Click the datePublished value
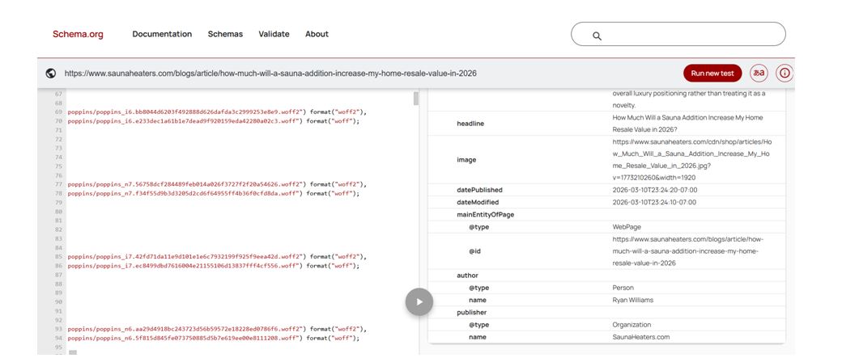The height and width of the screenshot is (362, 859). click(655, 190)
